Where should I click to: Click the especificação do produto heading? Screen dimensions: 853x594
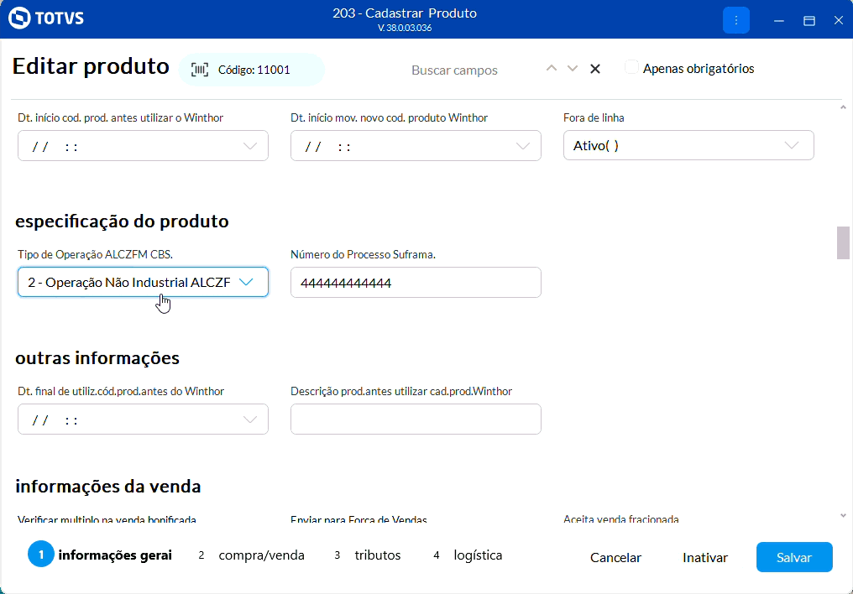click(122, 221)
